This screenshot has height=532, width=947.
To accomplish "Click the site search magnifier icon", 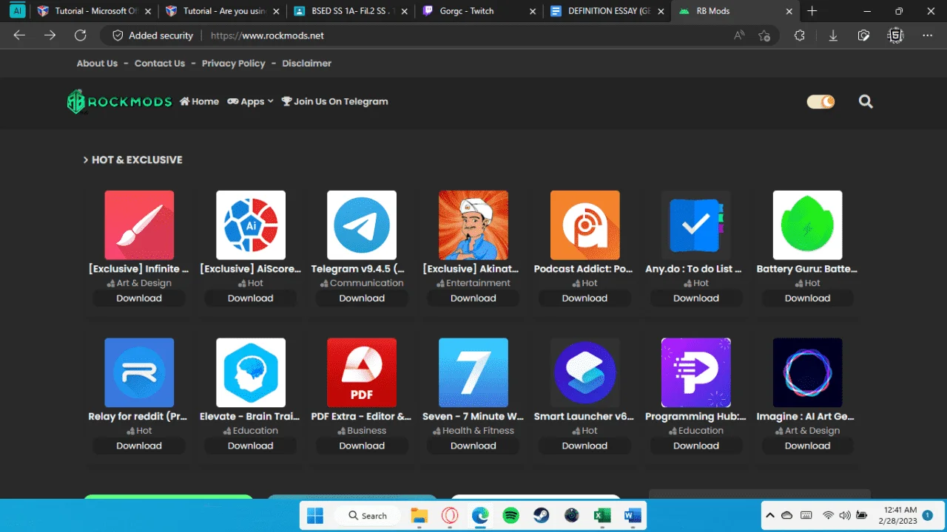I will click(x=866, y=102).
